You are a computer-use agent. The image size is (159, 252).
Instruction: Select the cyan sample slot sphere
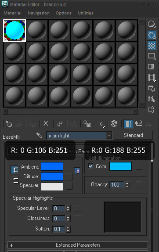(14, 30)
